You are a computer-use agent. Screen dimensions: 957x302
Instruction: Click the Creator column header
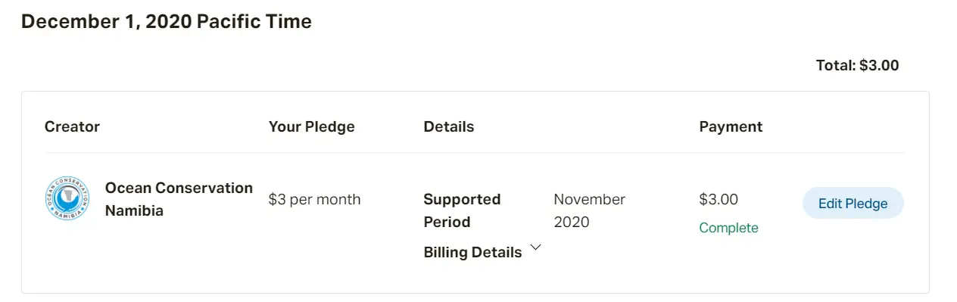tap(72, 126)
